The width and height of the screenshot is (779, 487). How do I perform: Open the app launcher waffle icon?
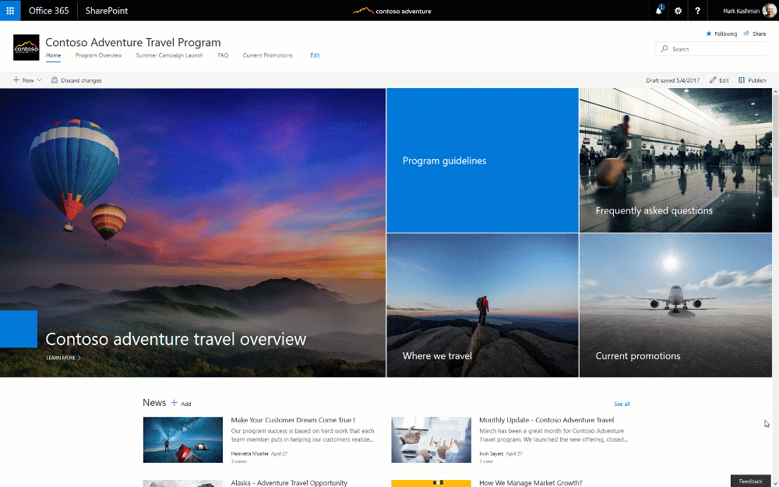tap(10, 10)
